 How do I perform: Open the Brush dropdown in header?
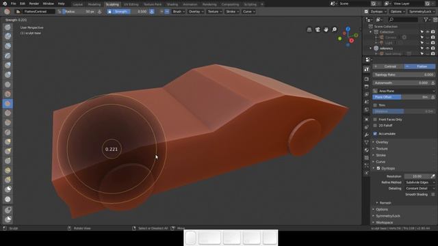click(179, 12)
